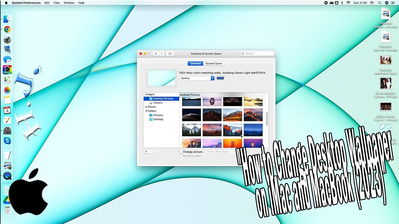The width and height of the screenshot is (399, 224).
Task: Click the date and time Sun 21:50
Action: 360,3
